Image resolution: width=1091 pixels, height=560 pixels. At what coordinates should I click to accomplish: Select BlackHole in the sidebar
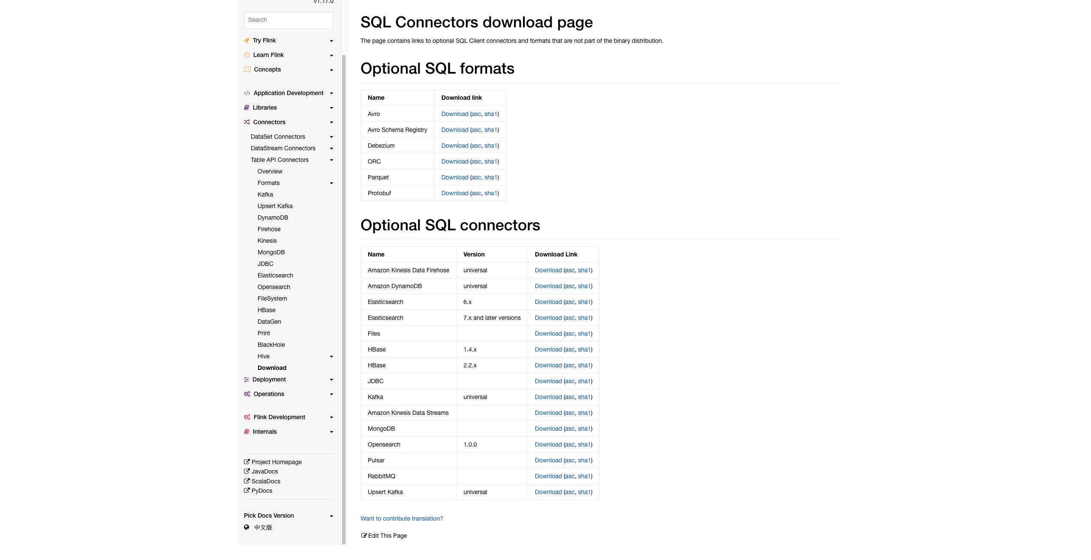coord(271,345)
